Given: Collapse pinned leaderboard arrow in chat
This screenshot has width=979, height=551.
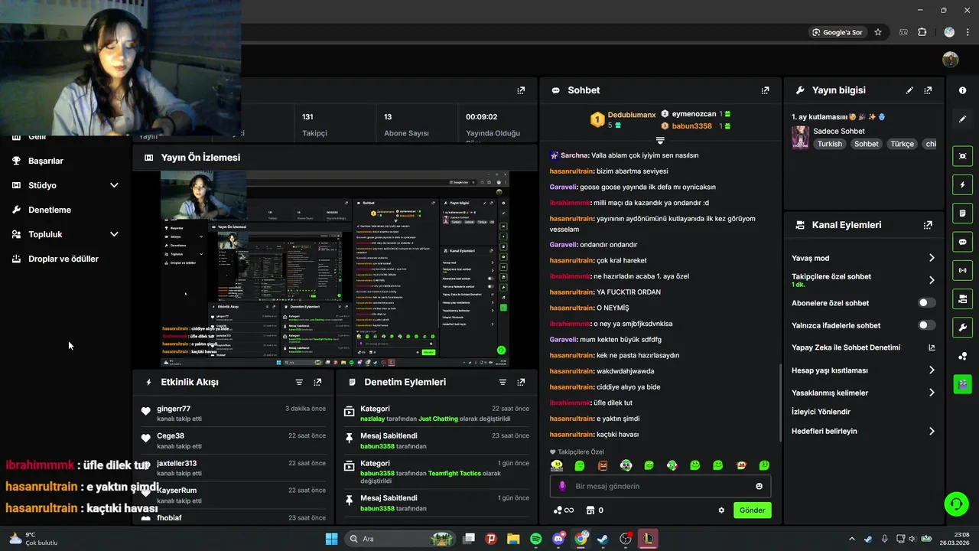Looking at the screenshot, I should click(x=660, y=141).
